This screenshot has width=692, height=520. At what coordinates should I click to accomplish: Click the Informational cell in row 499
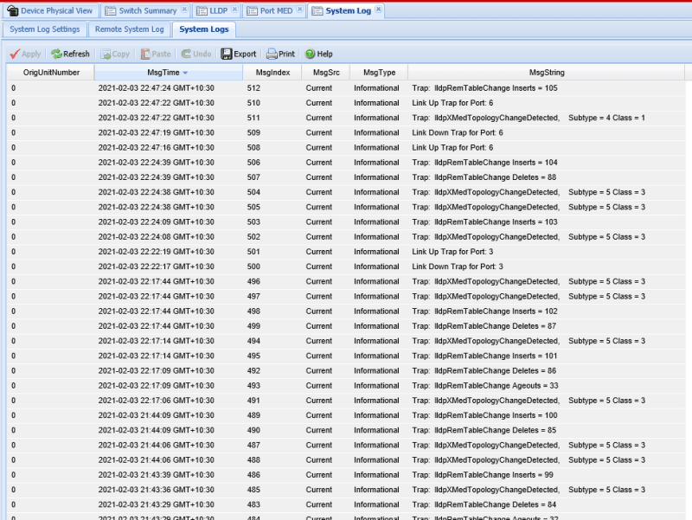tap(376, 326)
